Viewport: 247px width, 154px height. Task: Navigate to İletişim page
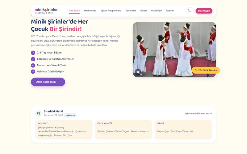pyautogui.click(x=170, y=11)
